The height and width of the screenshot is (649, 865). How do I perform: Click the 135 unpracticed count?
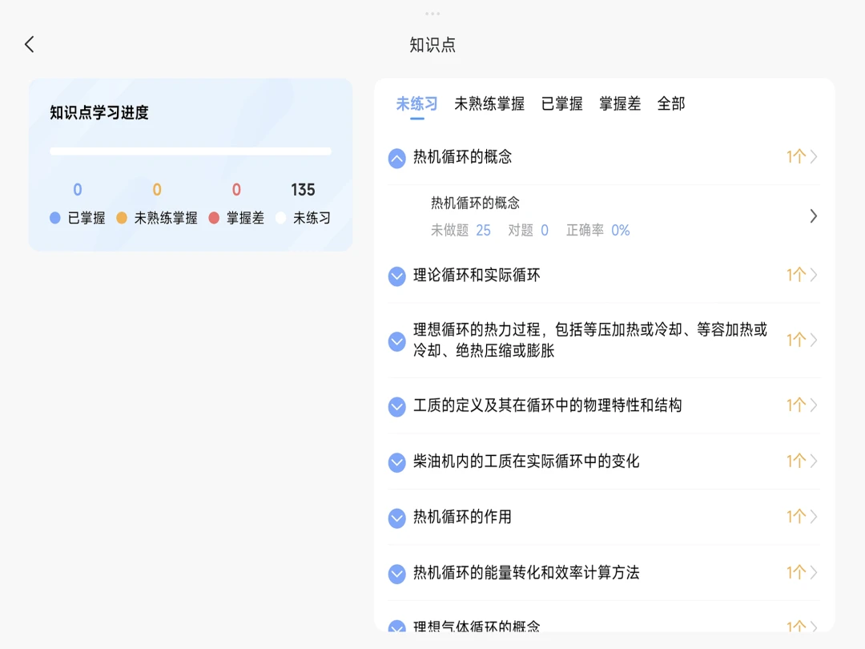[x=303, y=190]
